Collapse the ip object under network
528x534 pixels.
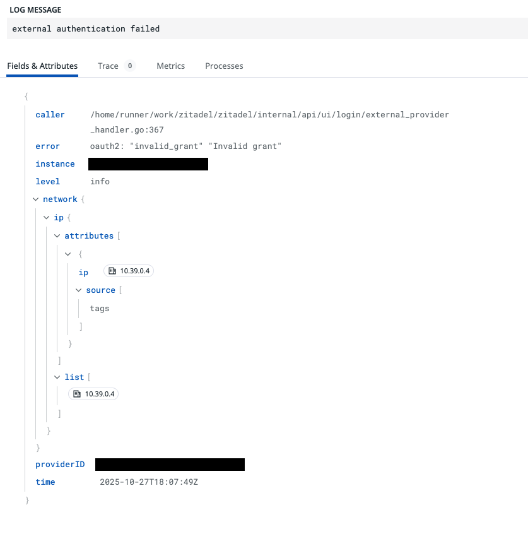[x=47, y=218]
